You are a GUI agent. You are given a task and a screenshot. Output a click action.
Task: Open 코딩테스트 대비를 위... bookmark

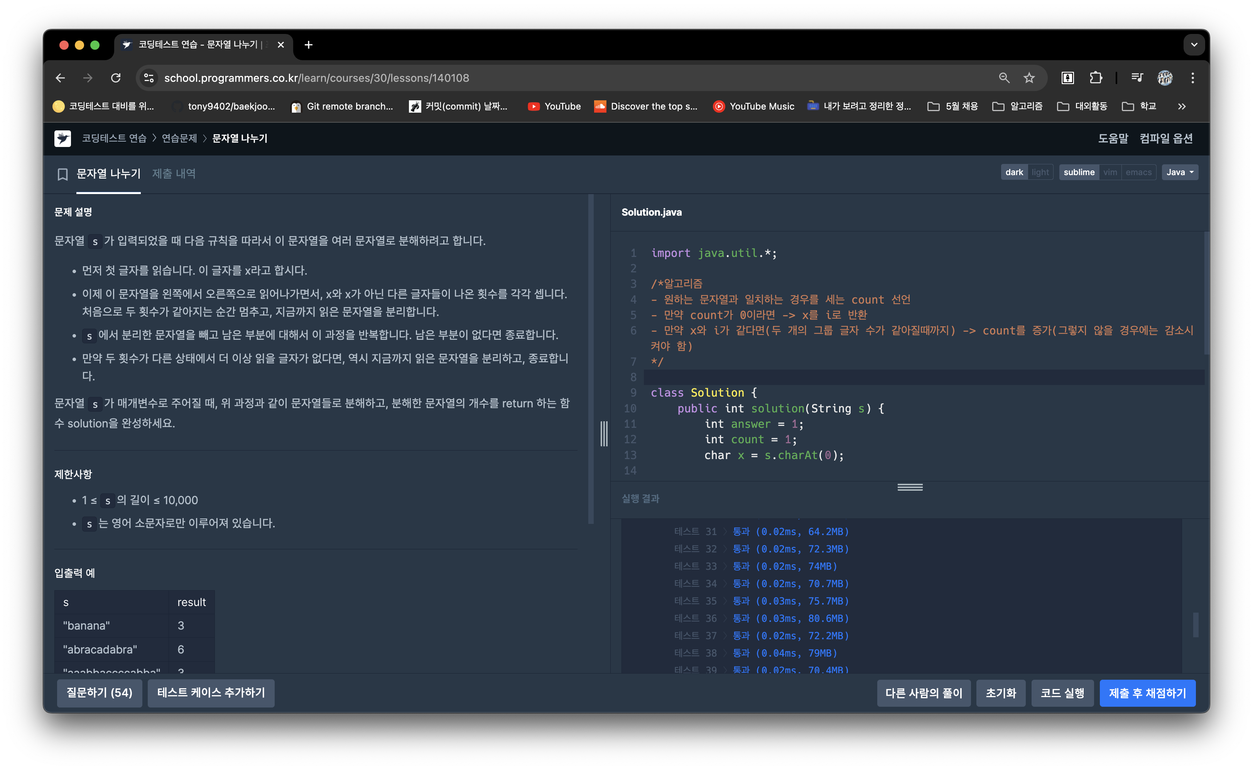103,106
